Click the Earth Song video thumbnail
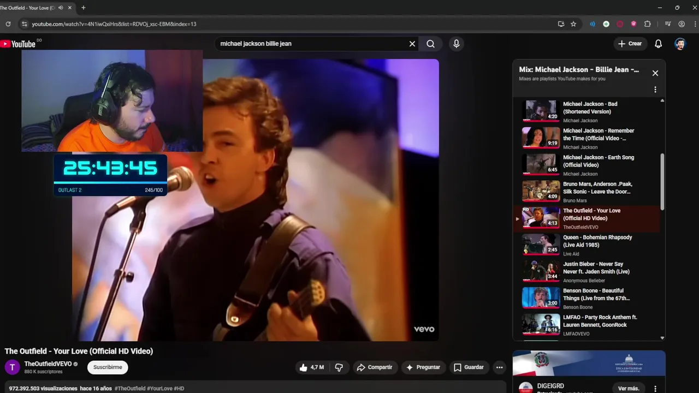 (x=541, y=165)
